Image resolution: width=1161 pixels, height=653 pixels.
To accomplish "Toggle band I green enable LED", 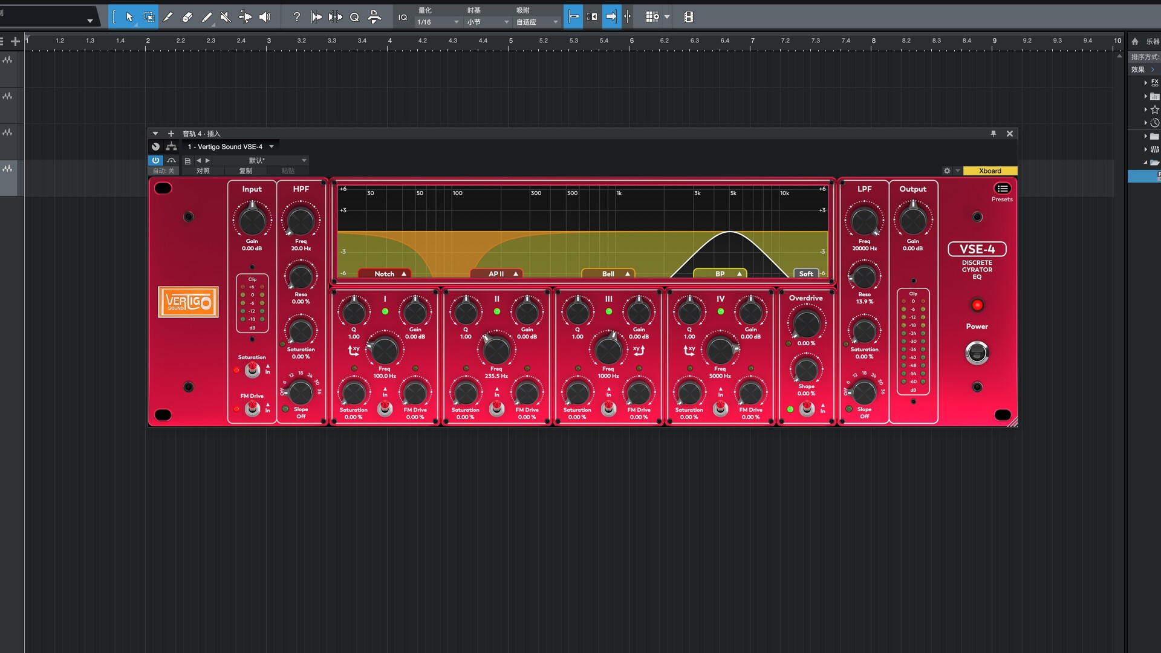I will (385, 311).
